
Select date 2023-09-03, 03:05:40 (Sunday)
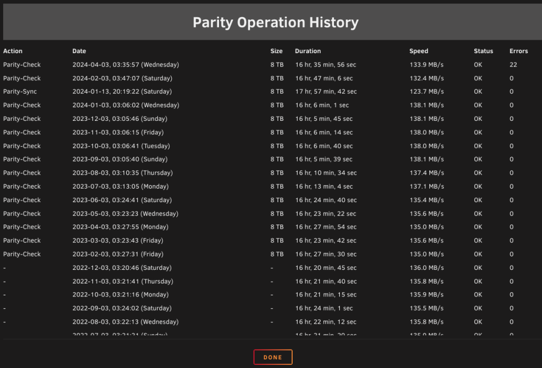[x=120, y=159]
